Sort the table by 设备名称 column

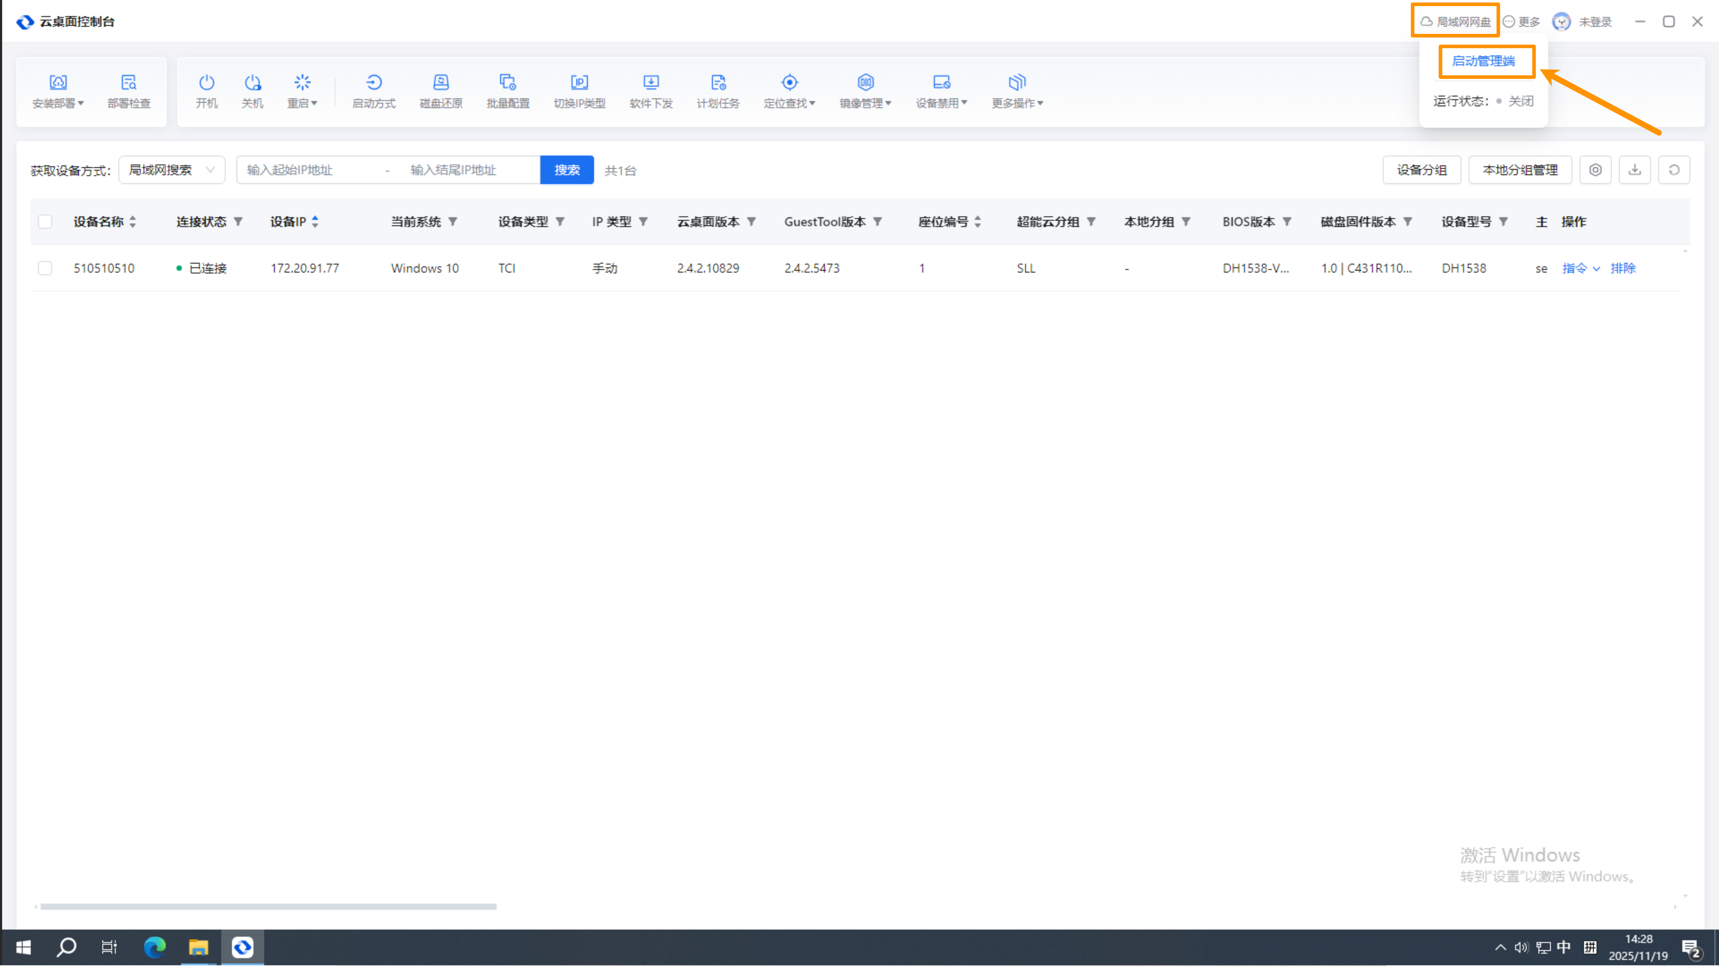tap(133, 221)
